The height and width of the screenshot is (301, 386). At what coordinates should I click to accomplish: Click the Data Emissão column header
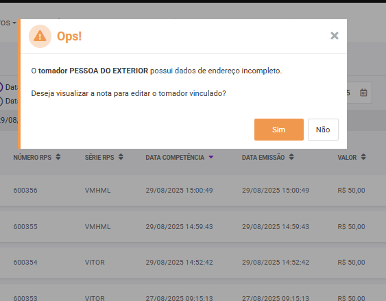tap(263, 157)
